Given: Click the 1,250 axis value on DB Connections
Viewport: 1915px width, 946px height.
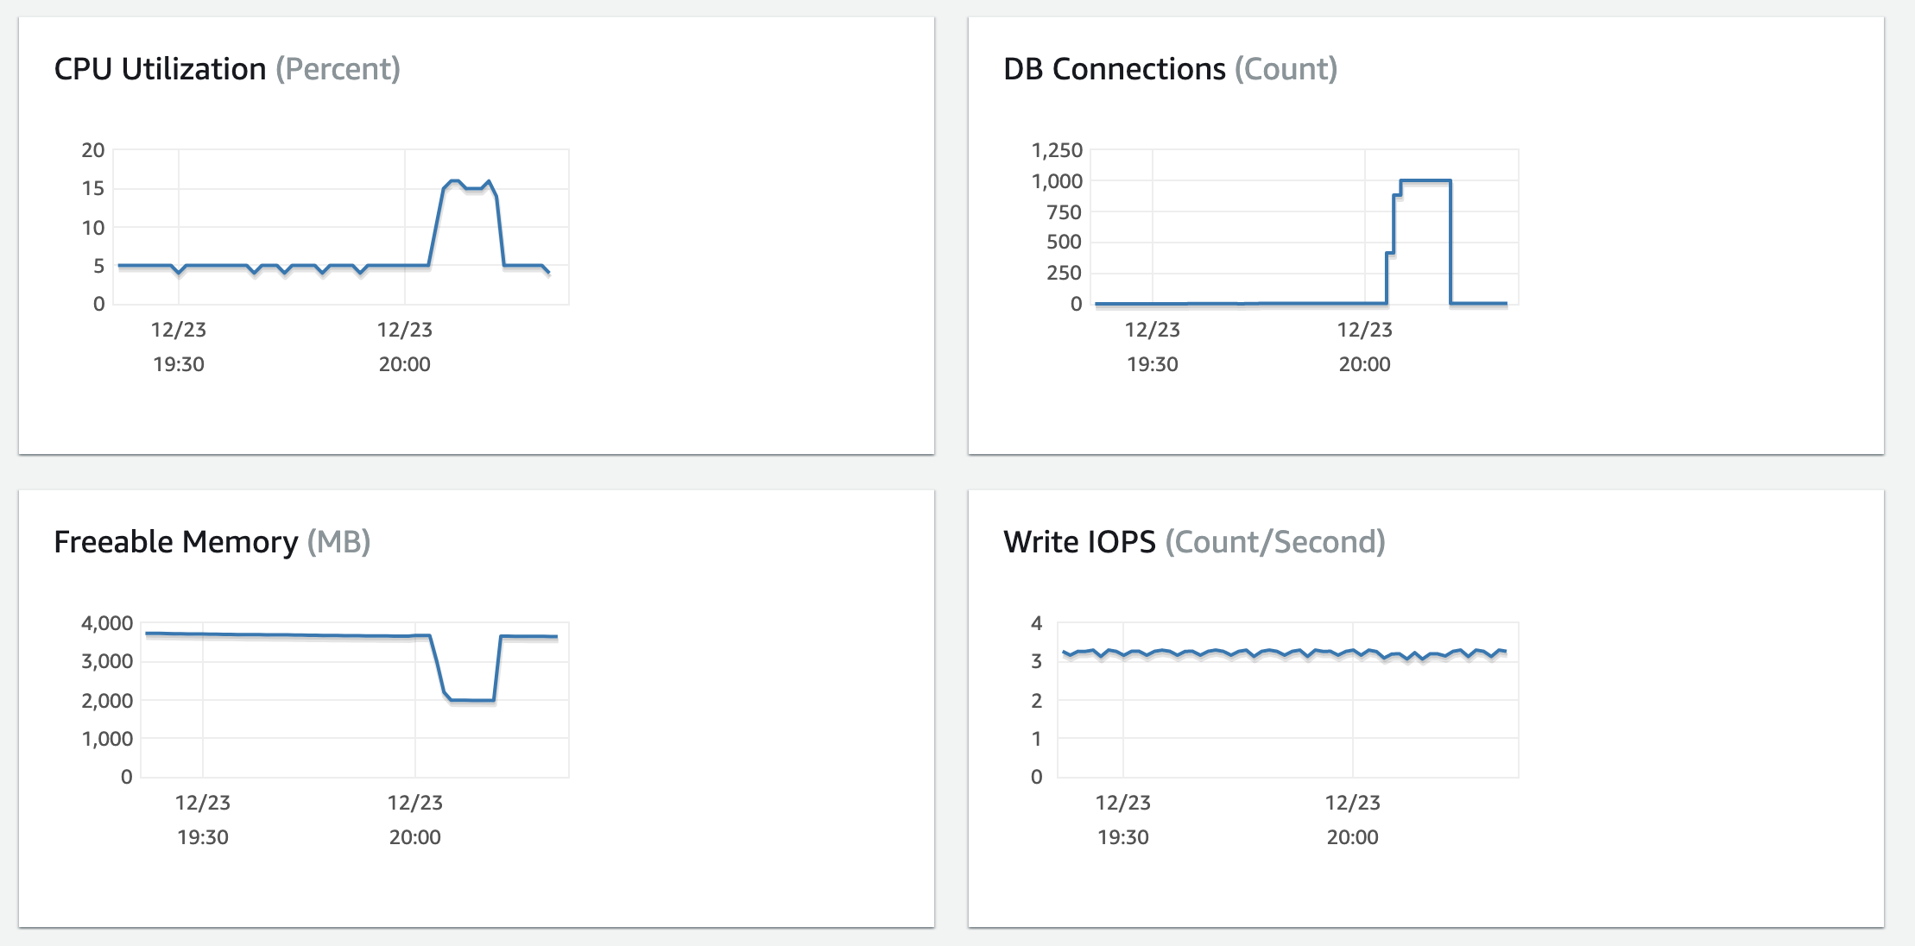Looking at the screenshot, I should pos(1059,149).
